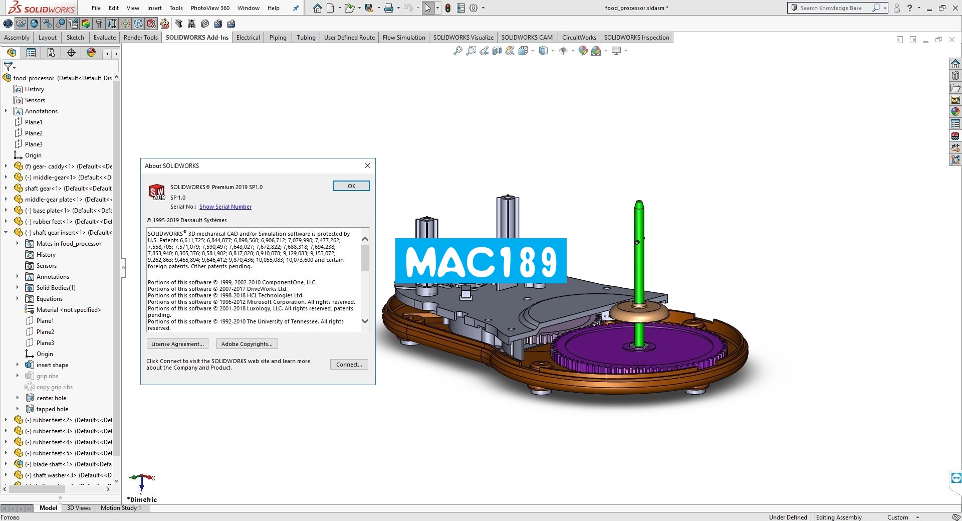Screen dimensions: 962x521
Task: Click the Show Serial Number link
Action: tap(225, 207)
